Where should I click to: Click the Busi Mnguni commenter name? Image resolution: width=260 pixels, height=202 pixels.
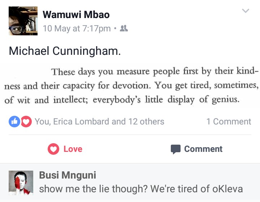tap(68, 175)
